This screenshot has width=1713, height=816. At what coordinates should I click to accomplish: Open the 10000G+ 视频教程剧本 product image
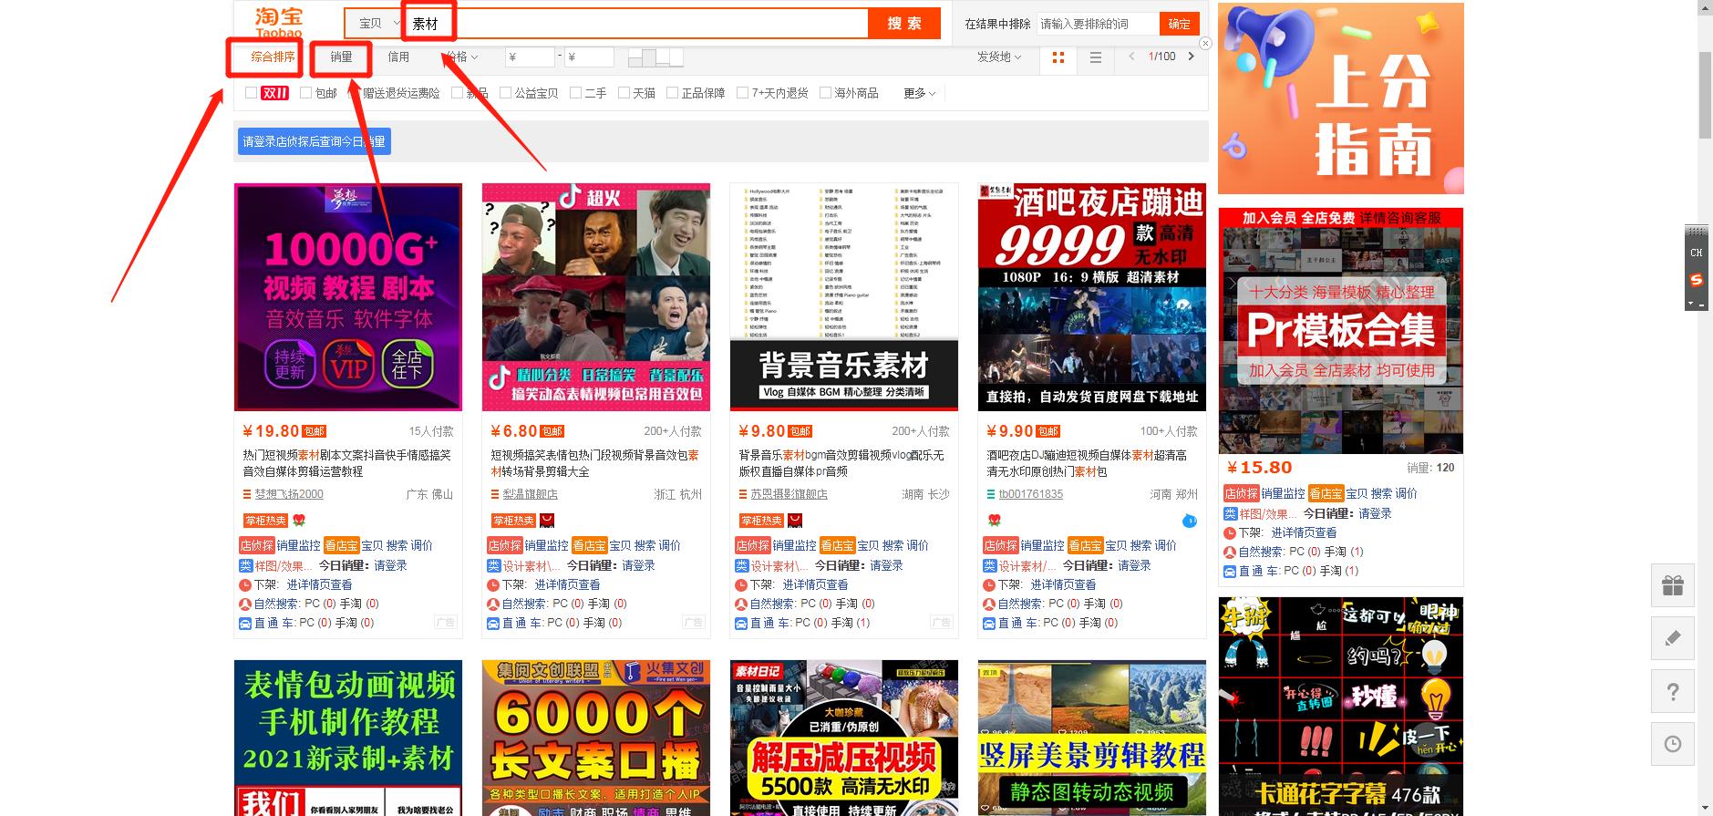coord(348,297)
